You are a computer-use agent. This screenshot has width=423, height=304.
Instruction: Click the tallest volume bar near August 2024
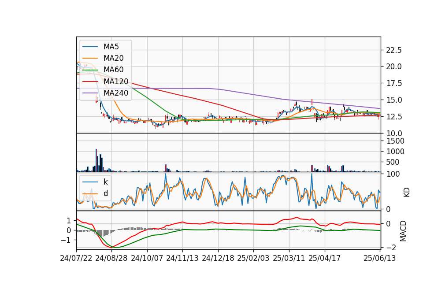click(x=96, y=160)
